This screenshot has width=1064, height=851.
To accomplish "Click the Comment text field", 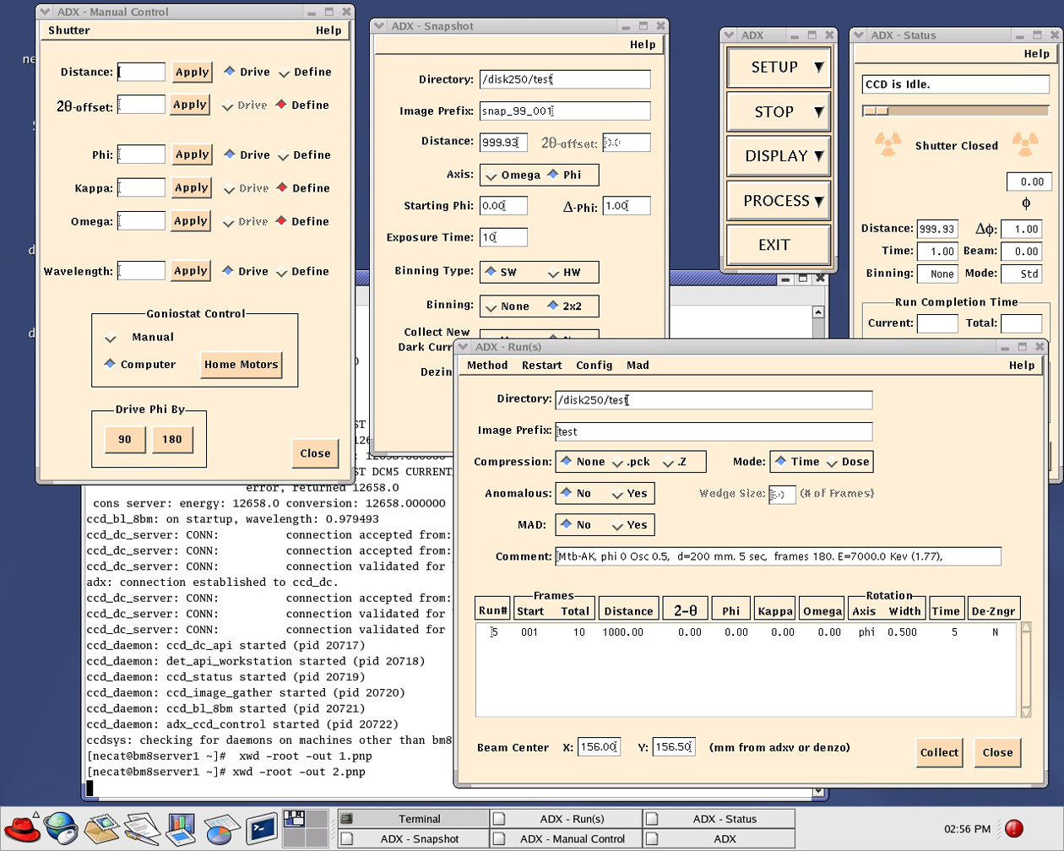I will 777,556.
